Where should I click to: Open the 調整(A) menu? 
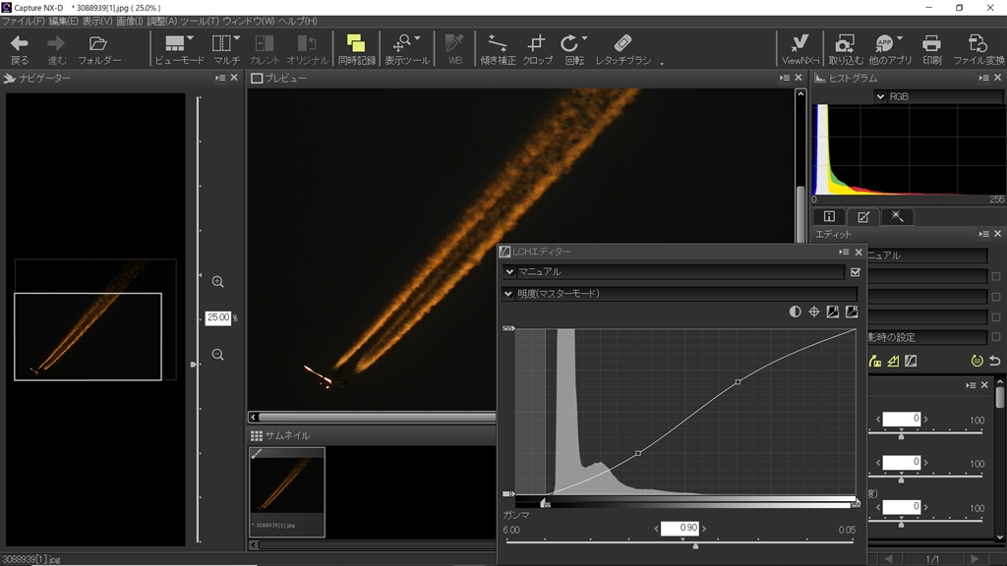point(162,21)
